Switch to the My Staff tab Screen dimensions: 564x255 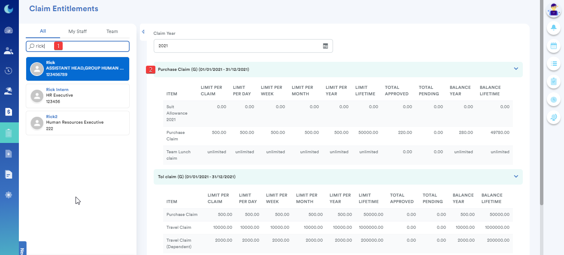click(78, 31)
